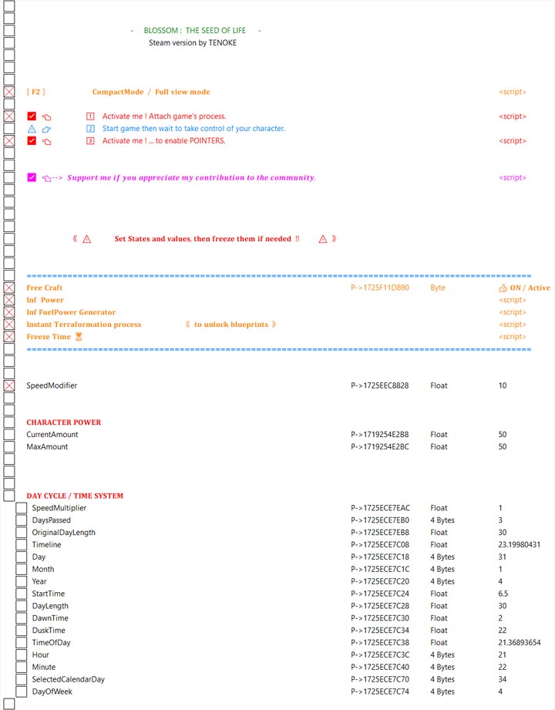555x710 pixels.
Task: Select the CompactMode / Full view mode entry
Action: [x=150, y=92]
